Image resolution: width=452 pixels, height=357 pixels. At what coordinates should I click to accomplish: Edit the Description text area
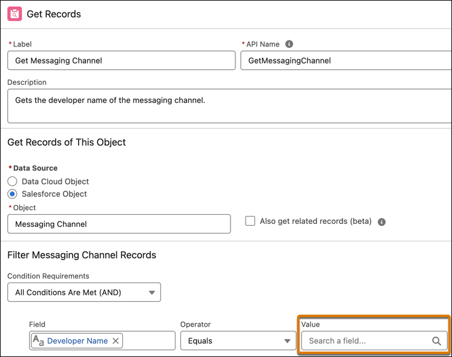pos(229,106)
